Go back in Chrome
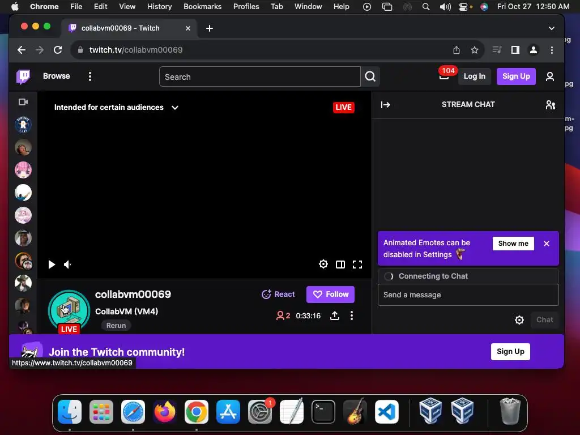Image resolution: width=580 pixels, height=435 pixels. pyautogui.click(x=22, y=50)
